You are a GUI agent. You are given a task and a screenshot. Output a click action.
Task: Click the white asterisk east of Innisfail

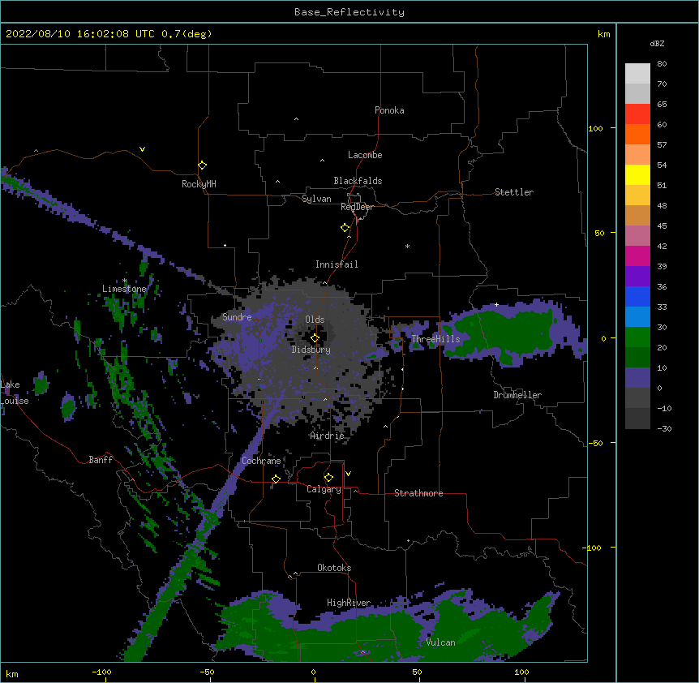coord(407,246)
